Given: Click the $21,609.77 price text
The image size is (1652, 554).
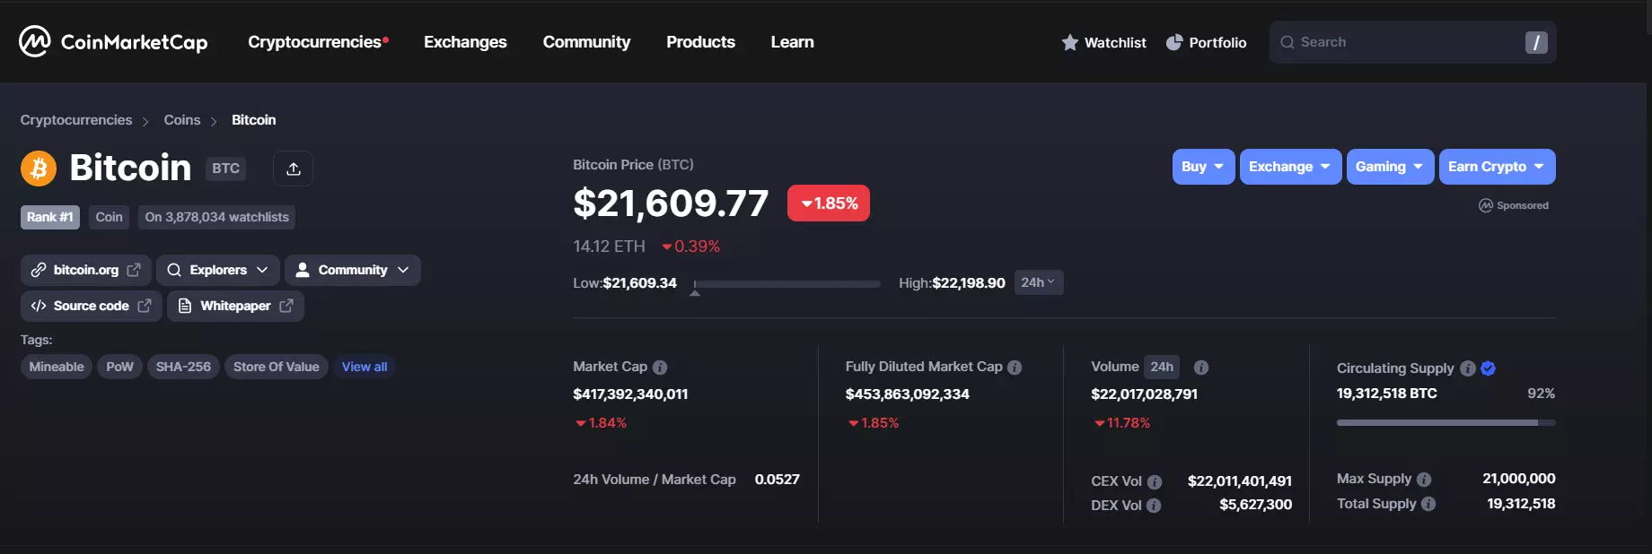Looking at the screenshot, I should (671, 203).
